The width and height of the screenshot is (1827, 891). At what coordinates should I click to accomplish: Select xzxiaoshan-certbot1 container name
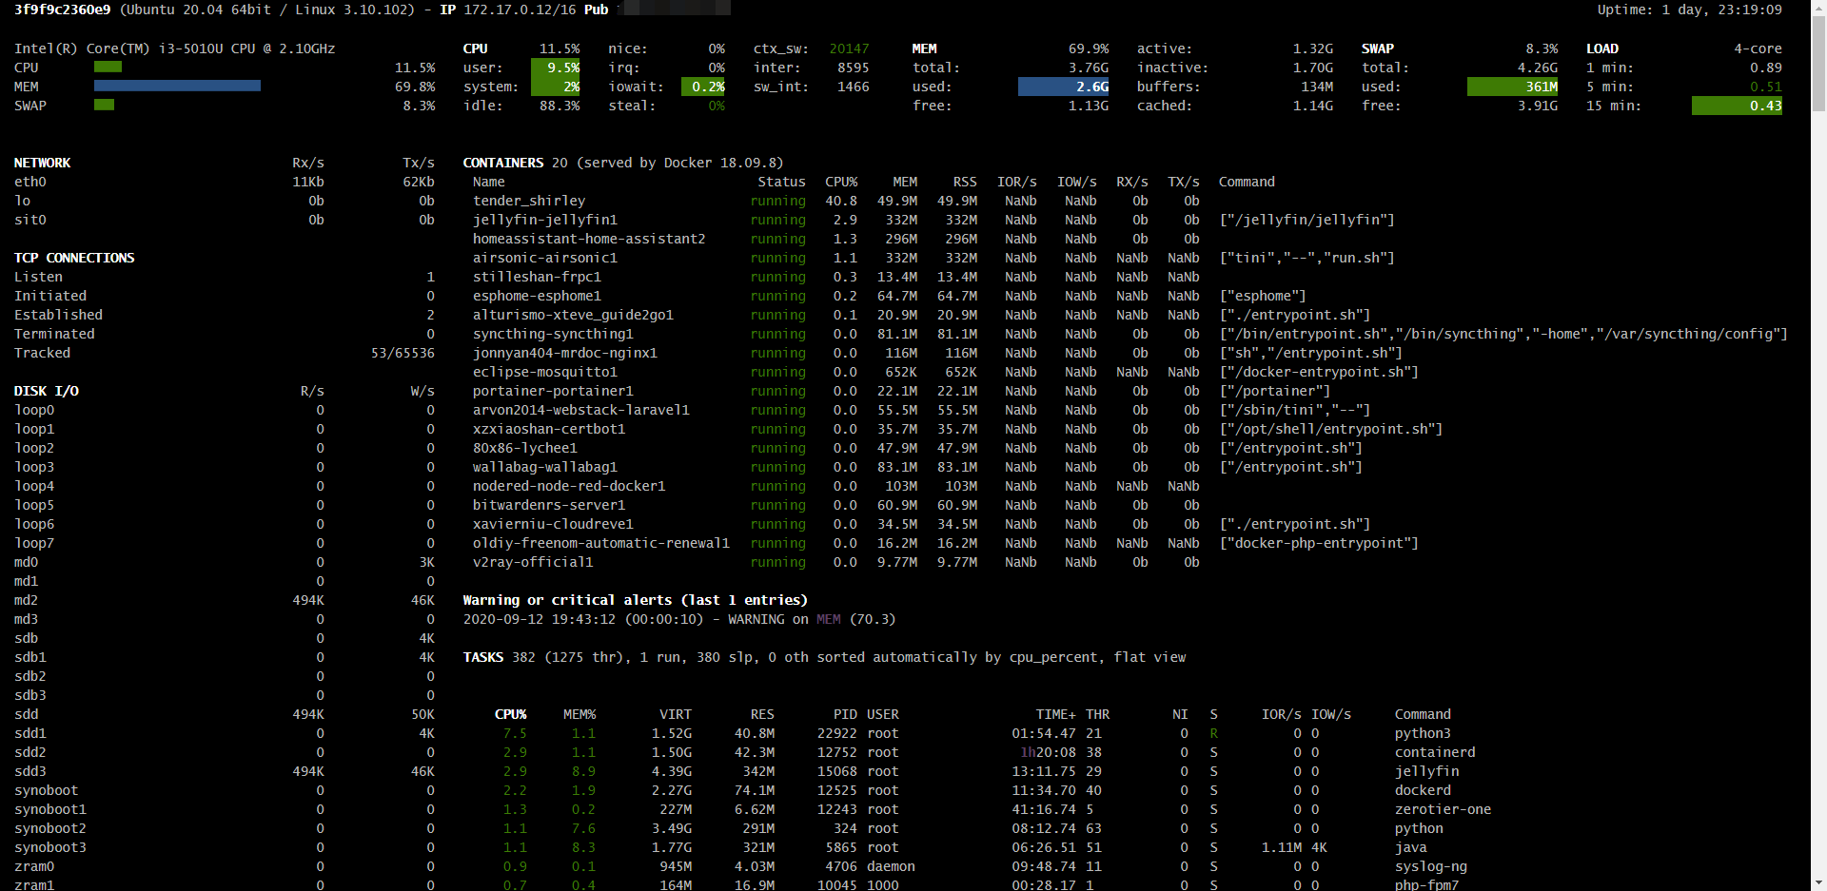tap(549, 429)
